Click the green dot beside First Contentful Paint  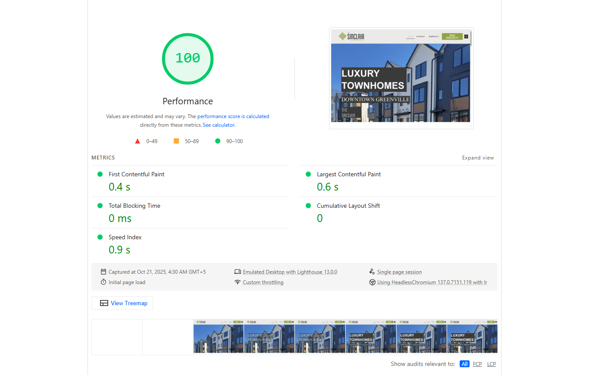(100, 174)
